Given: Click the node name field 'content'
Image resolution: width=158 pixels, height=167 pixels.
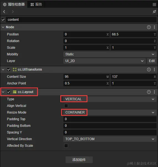Looking at the screenshot, I should pos(81,20).
